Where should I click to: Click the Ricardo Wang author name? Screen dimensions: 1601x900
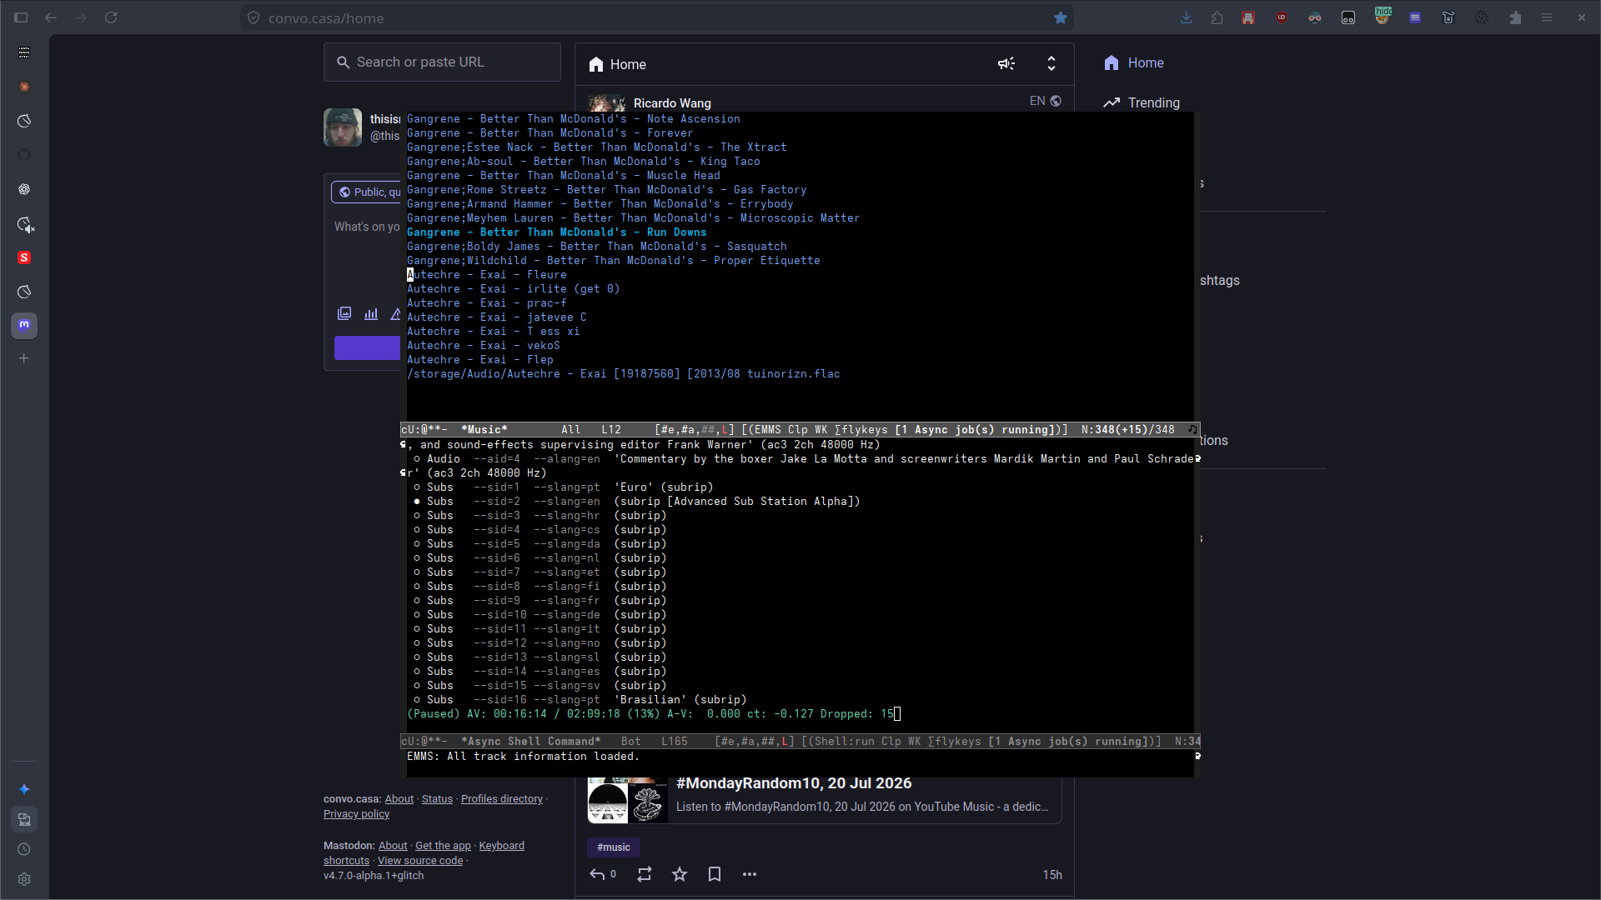(672, 103)
